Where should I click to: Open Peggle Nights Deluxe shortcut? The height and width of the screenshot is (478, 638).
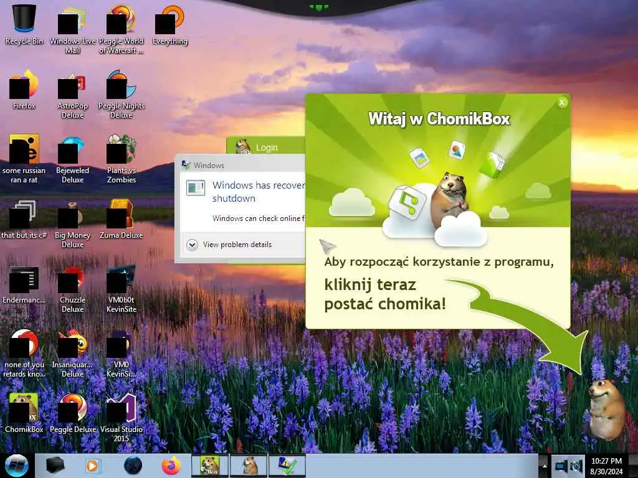[121, 95]
